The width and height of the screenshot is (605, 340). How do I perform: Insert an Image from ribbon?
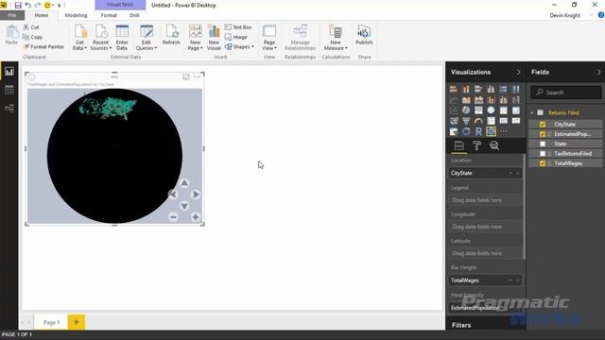click(x=235, y=37)
